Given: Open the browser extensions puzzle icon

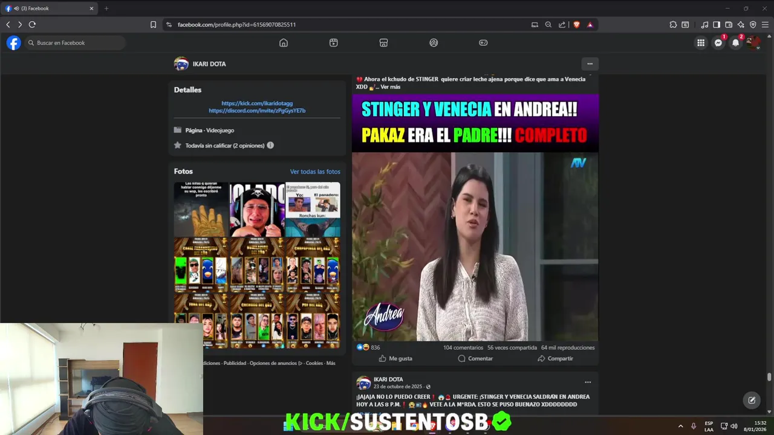Looking at the screenshot, I should click(673, 25).
